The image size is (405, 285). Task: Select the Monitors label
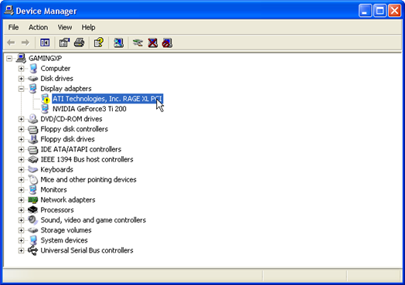click(53, 190)
